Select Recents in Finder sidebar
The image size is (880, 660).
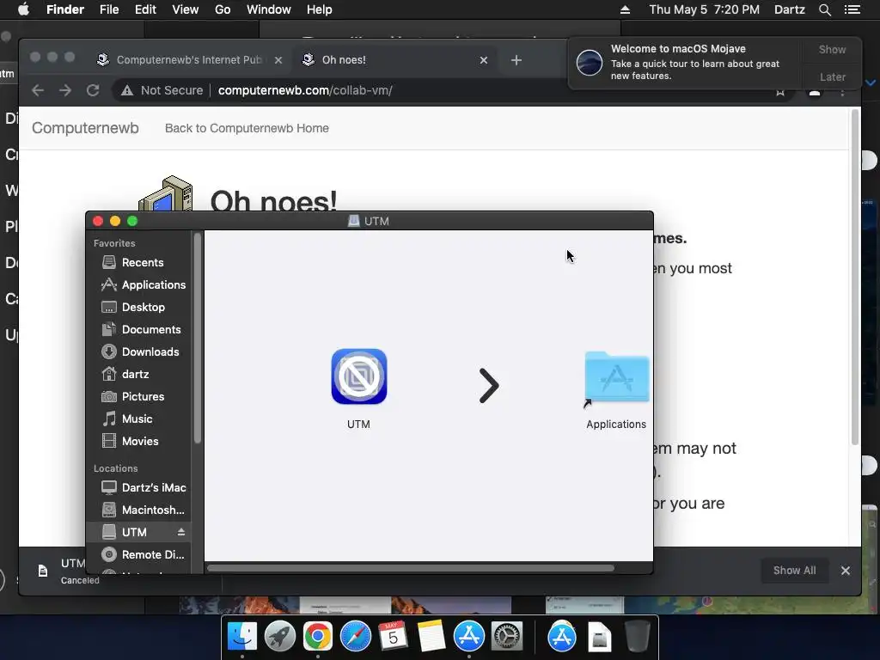[x=143, y=263]
